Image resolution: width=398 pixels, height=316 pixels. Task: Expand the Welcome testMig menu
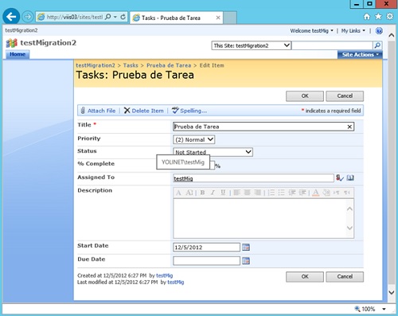[312, 31]
